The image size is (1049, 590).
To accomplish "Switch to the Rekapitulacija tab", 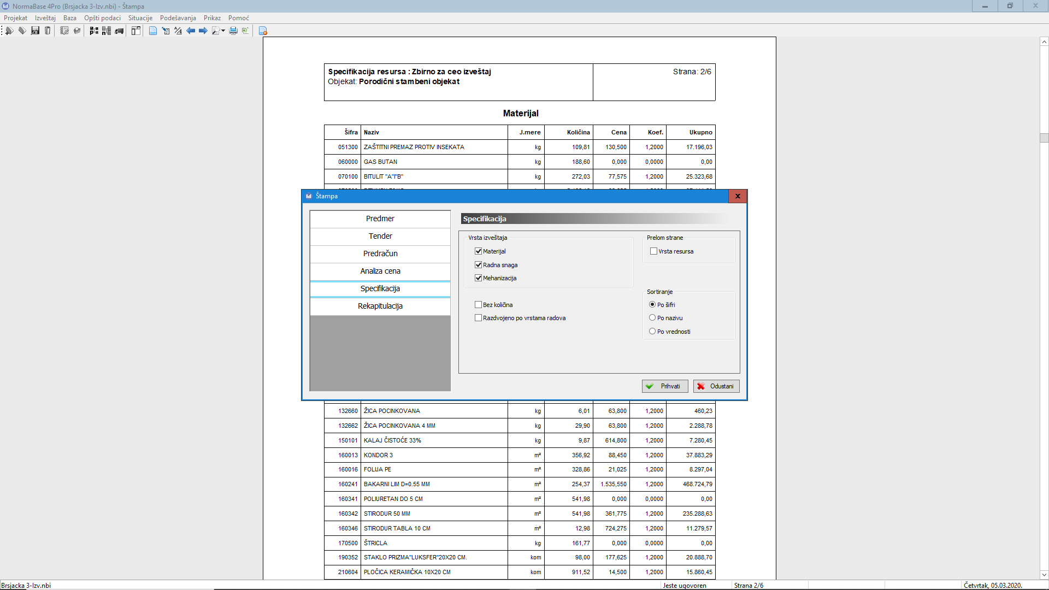I will tap(380, 306).
